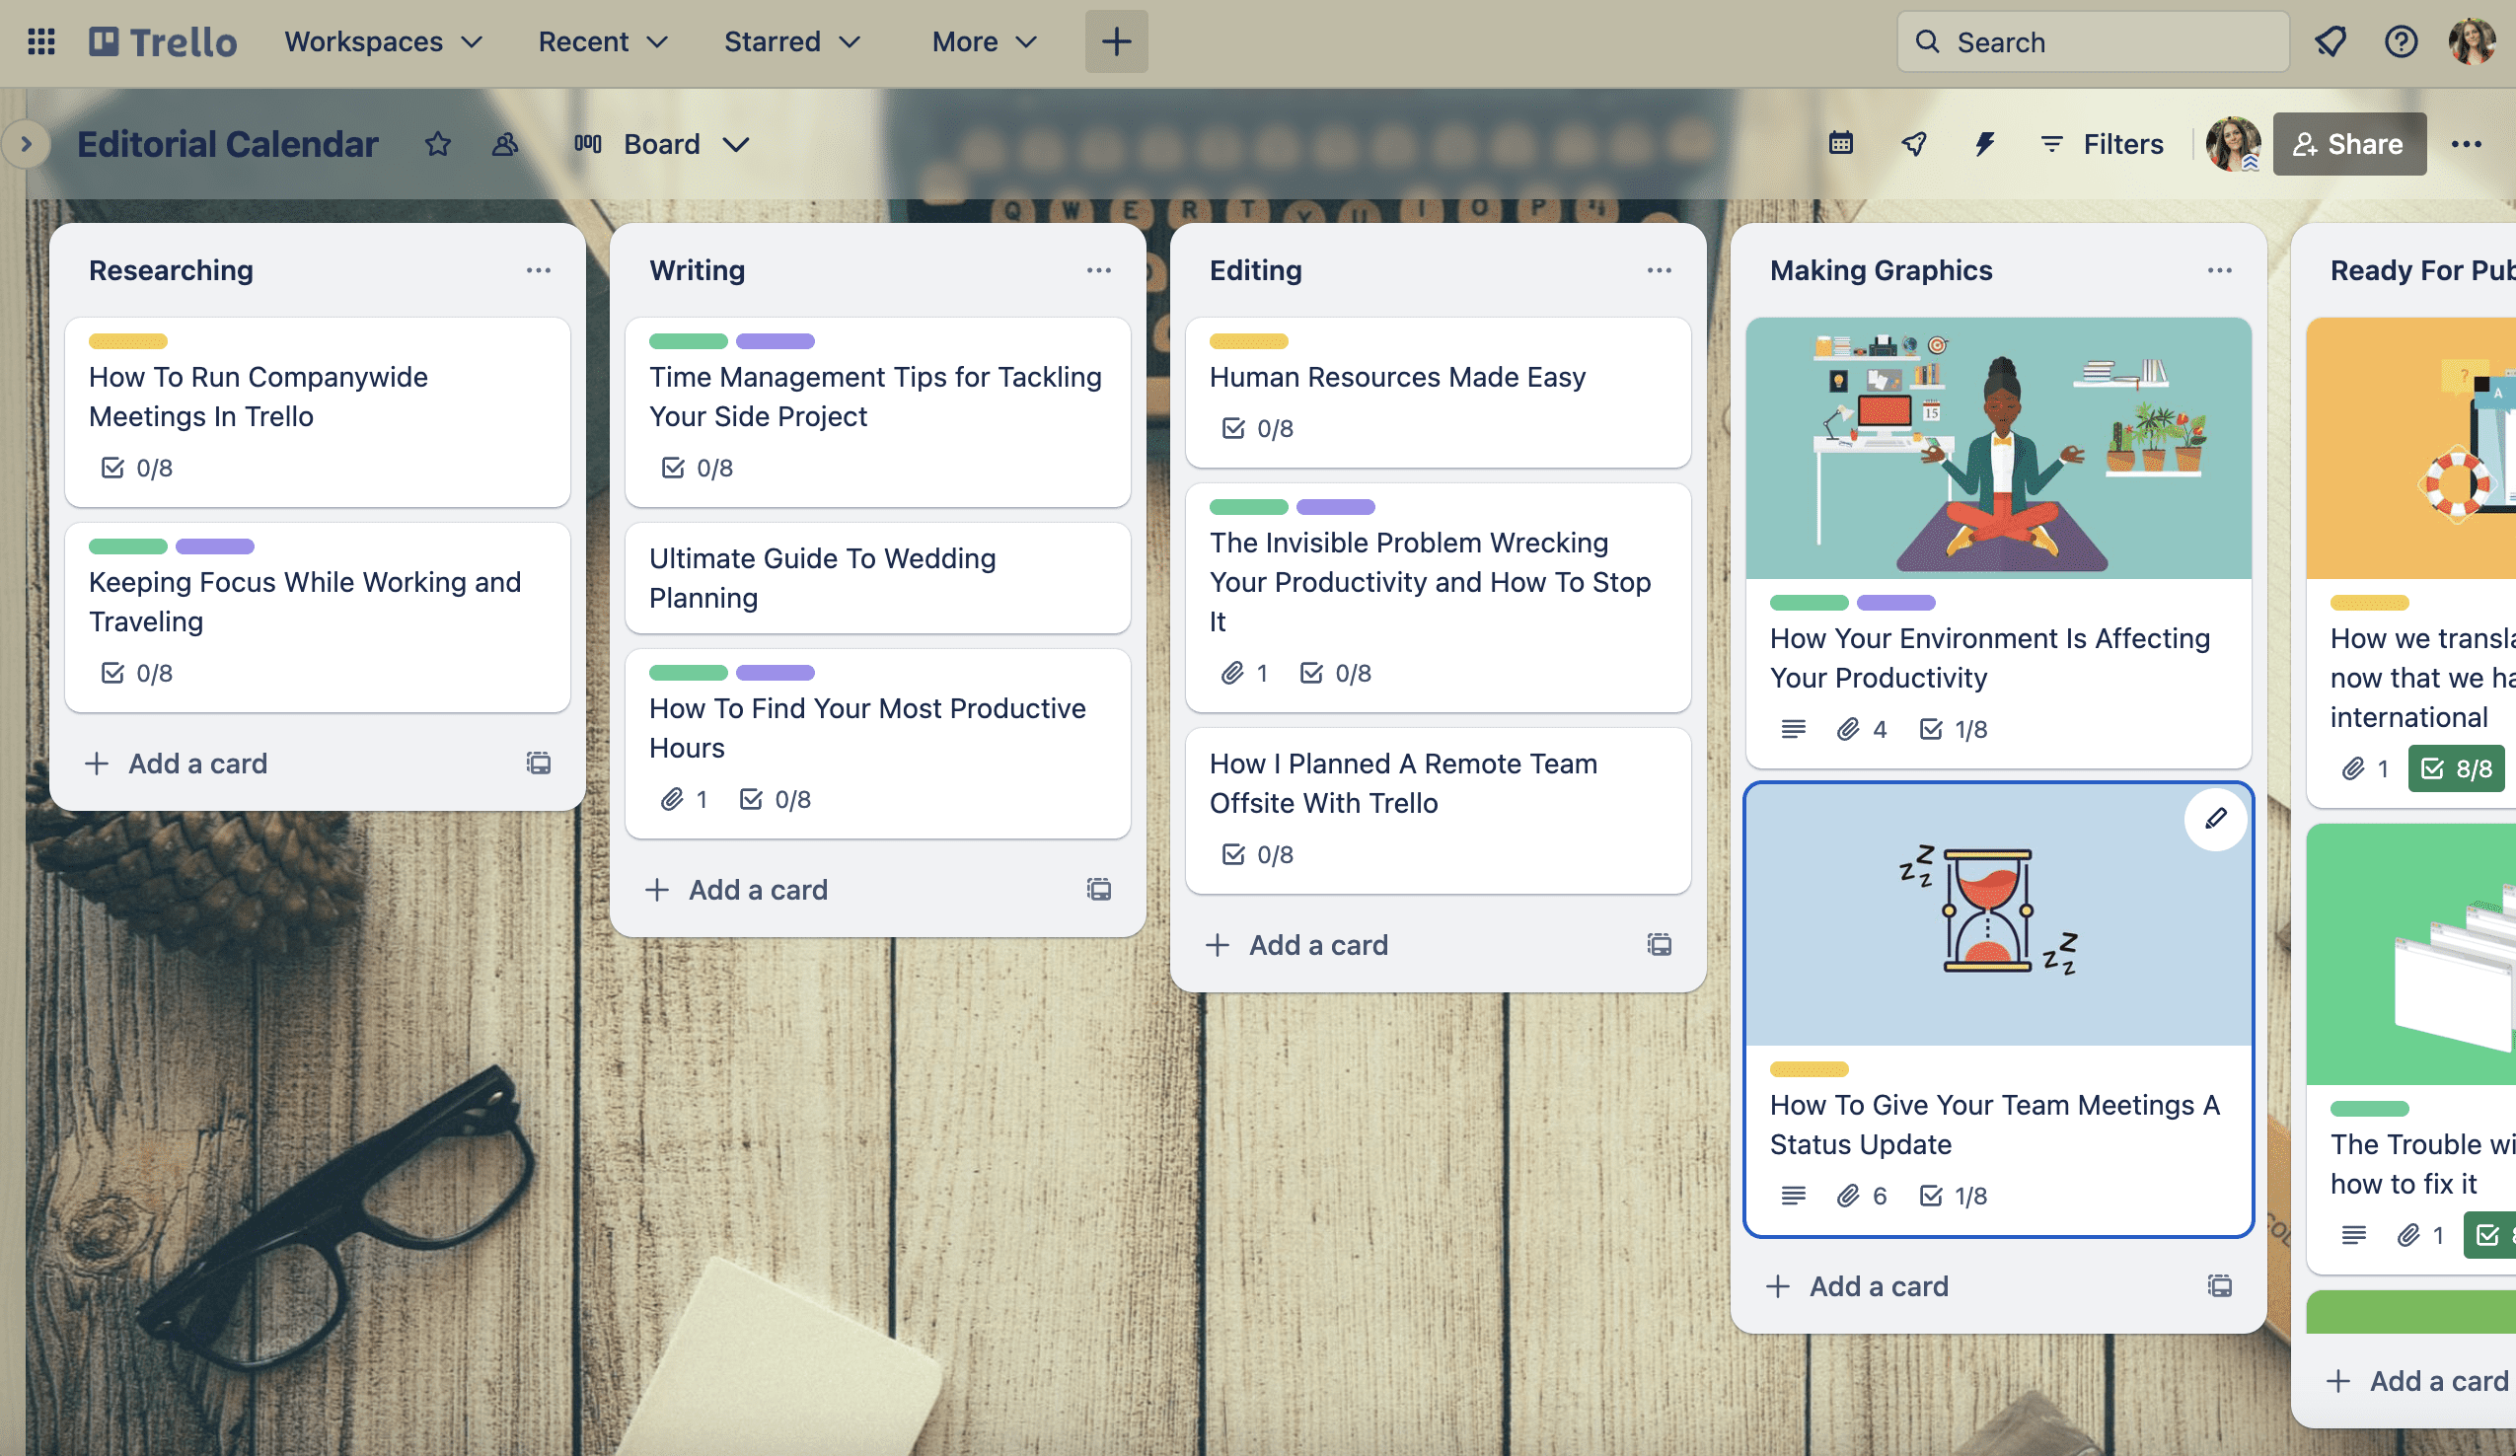Click the Share button
The width and height of the screenshot is (2516, 1456).
pyautogui.click(x=2348, y=145)
